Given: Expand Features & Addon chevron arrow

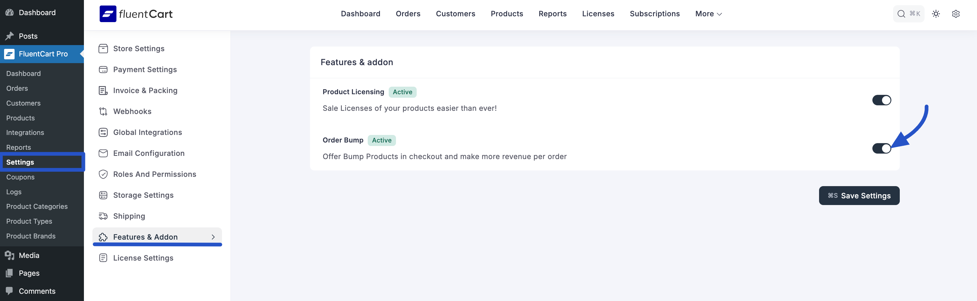Looking at the screenshot, I should click(x=213, y=237).
